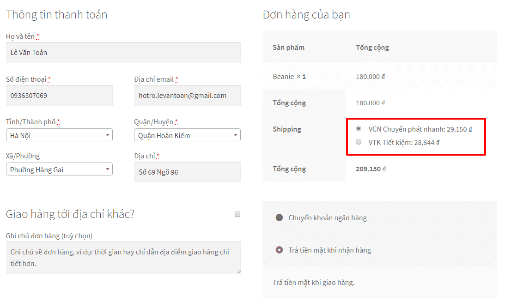Click the Họ và tên field label
The width and height of the screenshot is (505, 308).
[20, 36]
